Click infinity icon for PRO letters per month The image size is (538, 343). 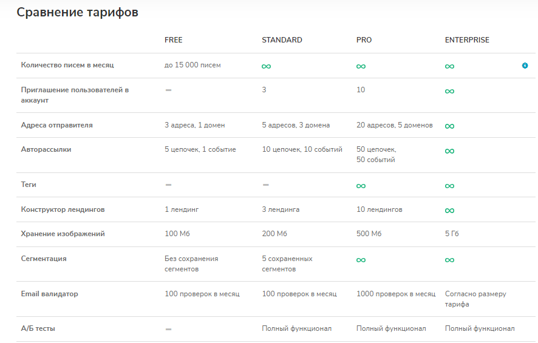(361, 66)
